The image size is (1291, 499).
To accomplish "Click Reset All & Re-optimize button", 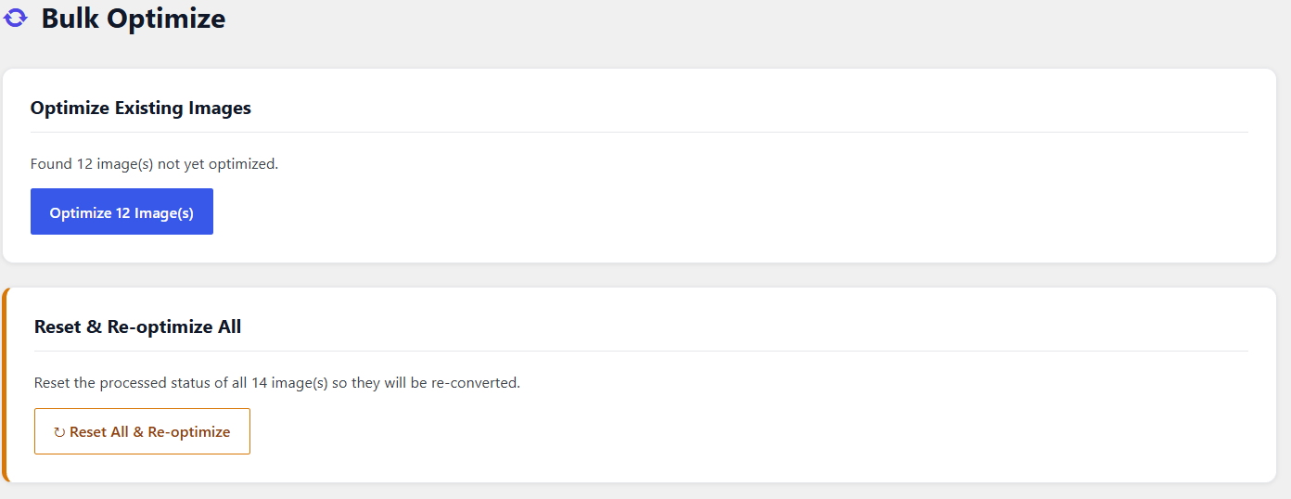I will coord(142,431).
